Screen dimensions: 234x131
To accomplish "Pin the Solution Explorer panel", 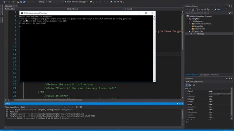I will (x=229, y=6).
